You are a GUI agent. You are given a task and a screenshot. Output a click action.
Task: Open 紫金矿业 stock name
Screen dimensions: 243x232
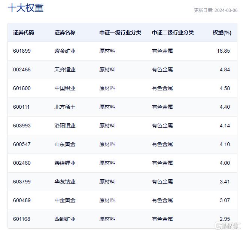[65, 51]
